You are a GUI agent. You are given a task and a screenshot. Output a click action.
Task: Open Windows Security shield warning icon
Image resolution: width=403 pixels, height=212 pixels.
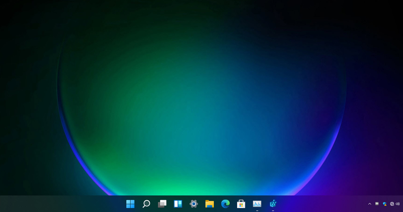click(x=385, y=204)
